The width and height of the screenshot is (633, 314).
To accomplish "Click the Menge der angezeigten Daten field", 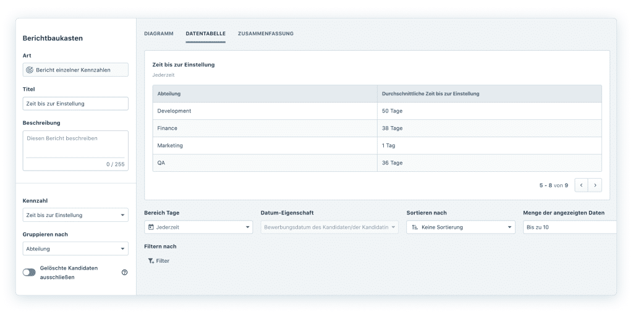I will pos(569,227).
